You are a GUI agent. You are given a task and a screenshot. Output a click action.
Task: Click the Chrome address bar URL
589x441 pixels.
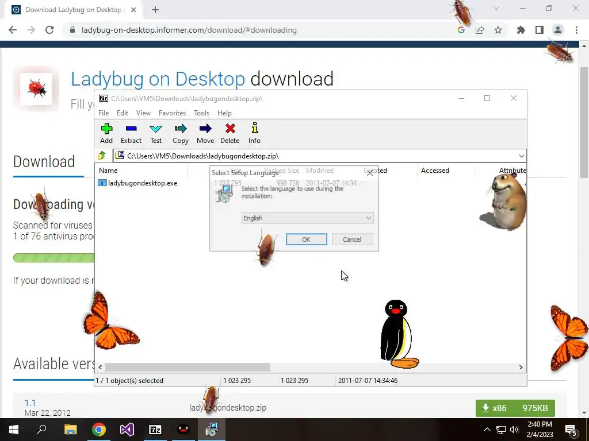tap(189, 30)
